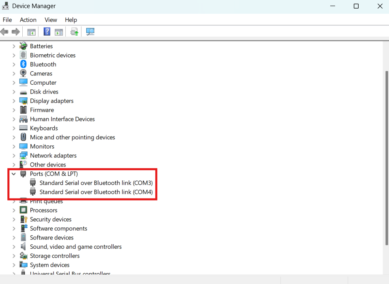
Task: Click the Help toolbar icon
Action: (47, 32)
